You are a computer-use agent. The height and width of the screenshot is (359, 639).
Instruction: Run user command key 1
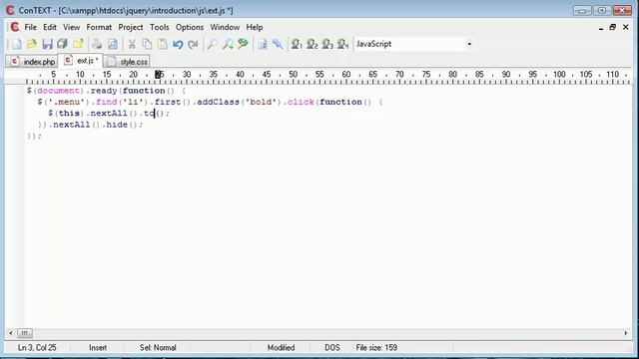click(297, 44)
